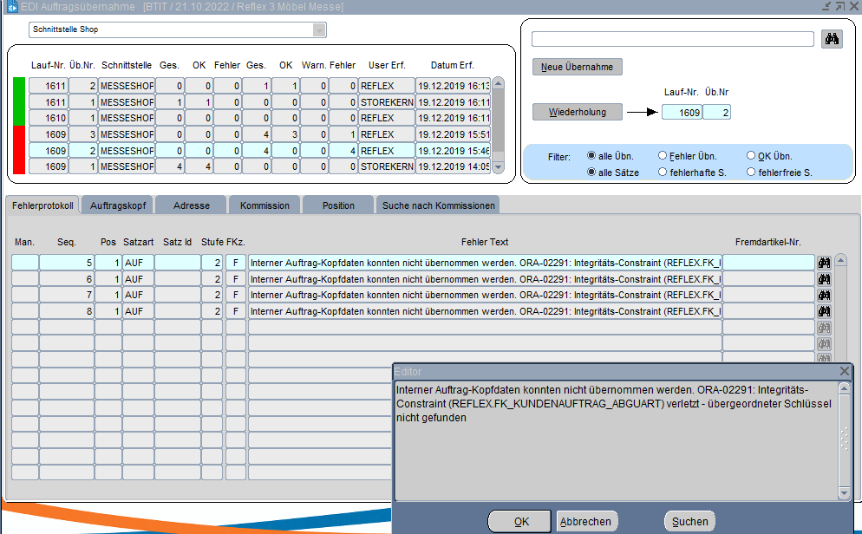Click binoculars icon in error row Seq. 8
Viewport: 862px width, 534px height.
825,311
